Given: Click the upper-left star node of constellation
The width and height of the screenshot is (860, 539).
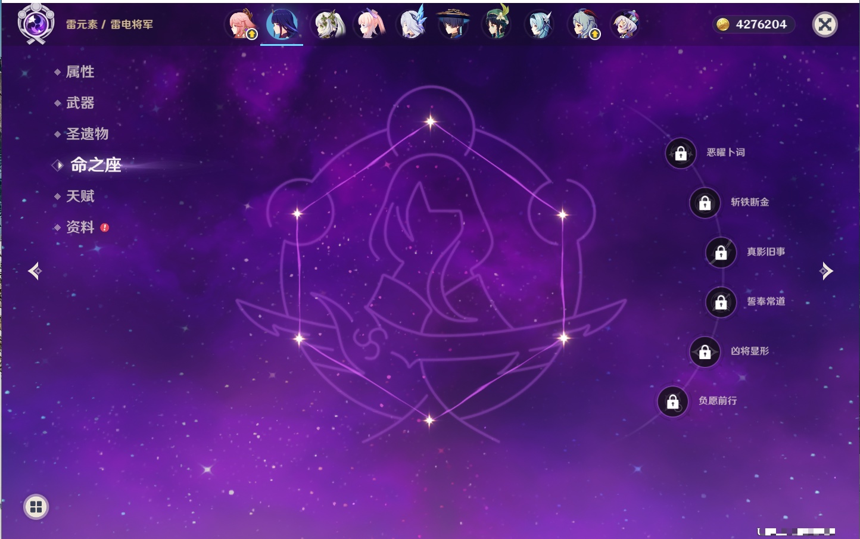Looking at the screenshot, I should 297,214.
